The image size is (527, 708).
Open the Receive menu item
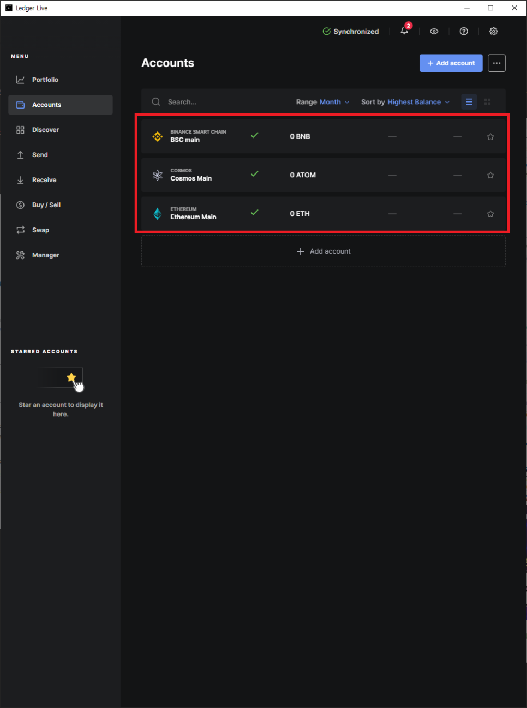[x=61, y=180]
